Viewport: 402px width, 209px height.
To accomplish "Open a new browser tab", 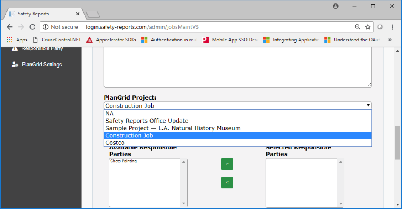I will click(92, 14).
